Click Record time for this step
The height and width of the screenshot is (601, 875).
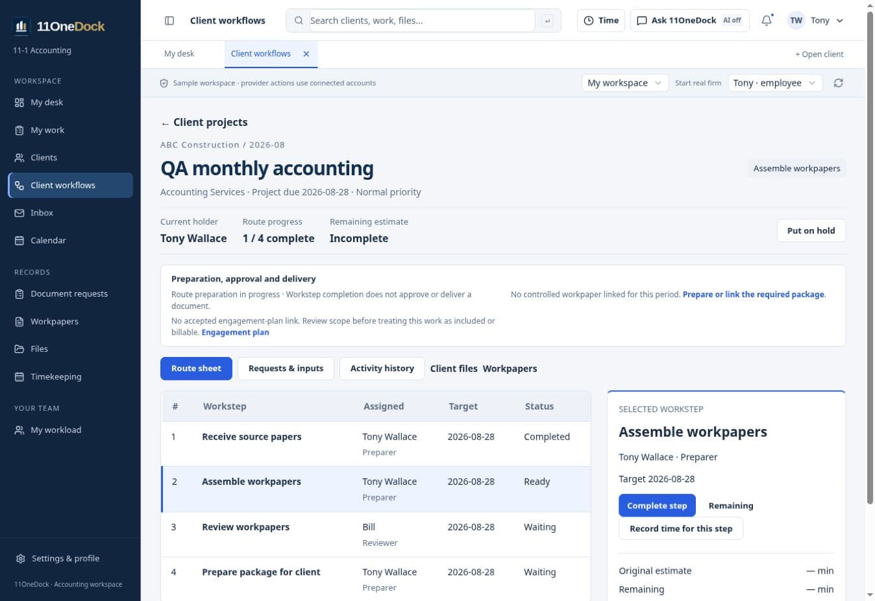pos(681,528)
